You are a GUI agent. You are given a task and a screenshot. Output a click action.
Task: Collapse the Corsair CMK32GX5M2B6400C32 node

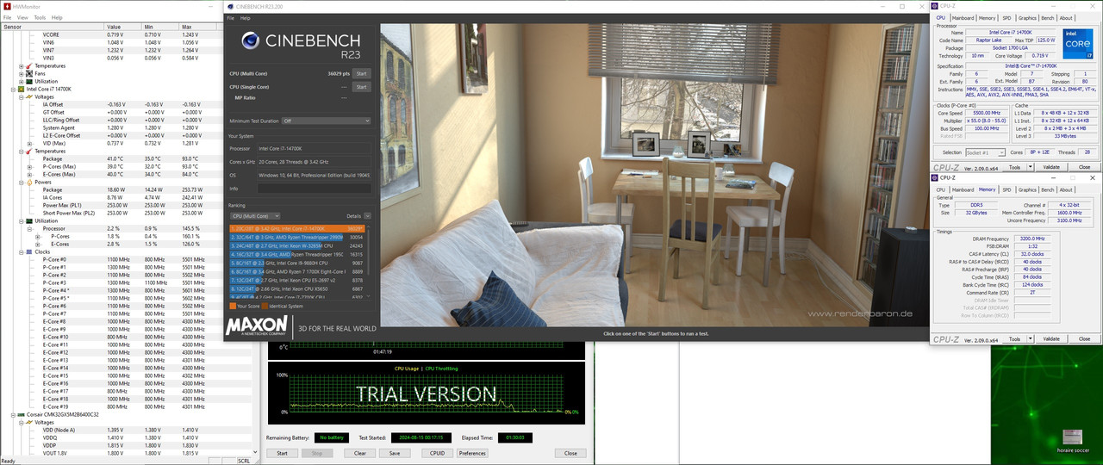pos(14,414)
